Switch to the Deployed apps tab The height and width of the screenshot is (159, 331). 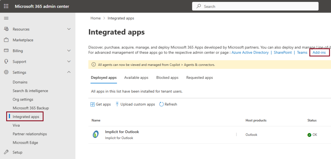104,78
